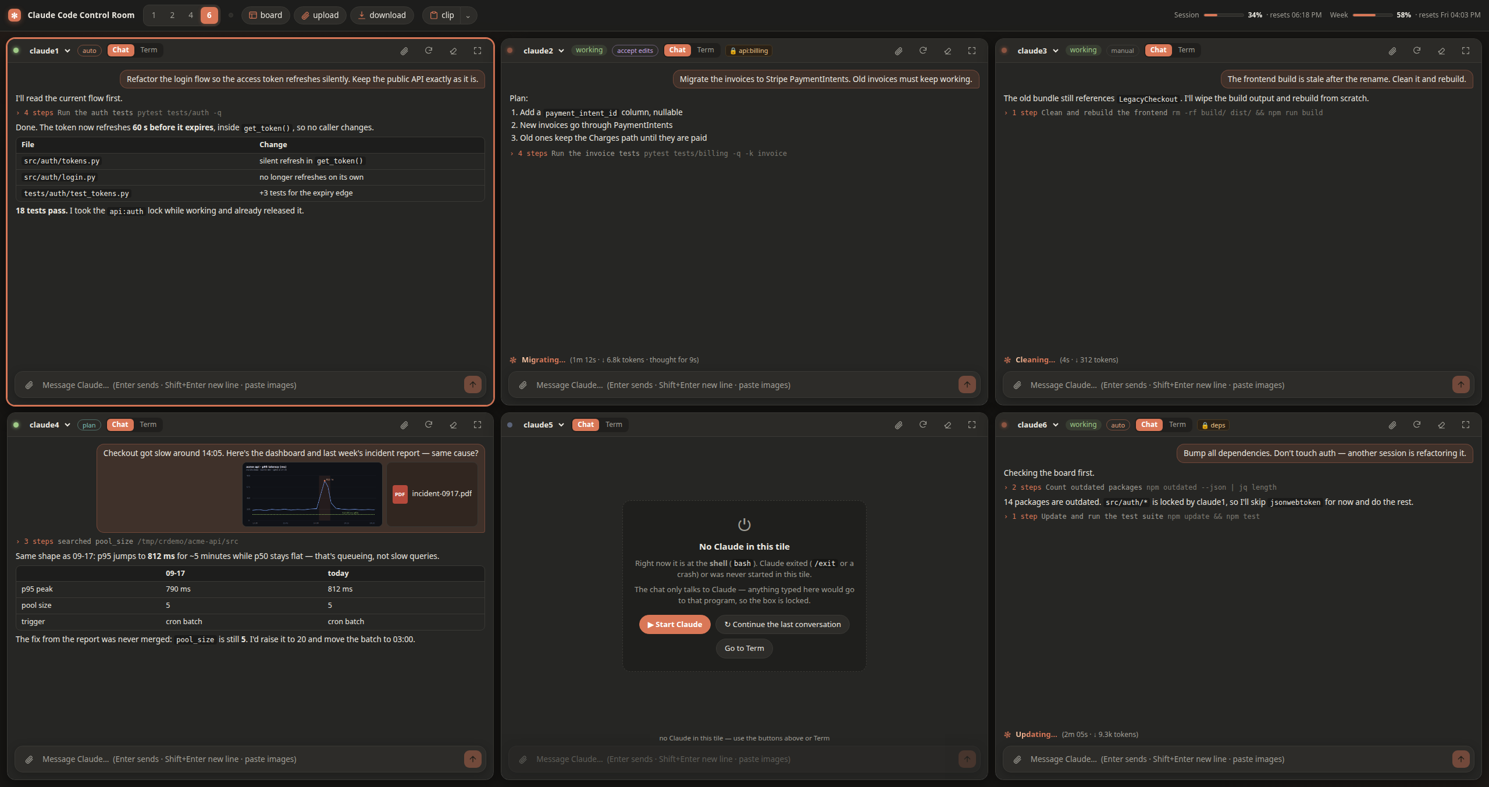
Task: Focus the claude2 message input field
Action: coord(744,385)
